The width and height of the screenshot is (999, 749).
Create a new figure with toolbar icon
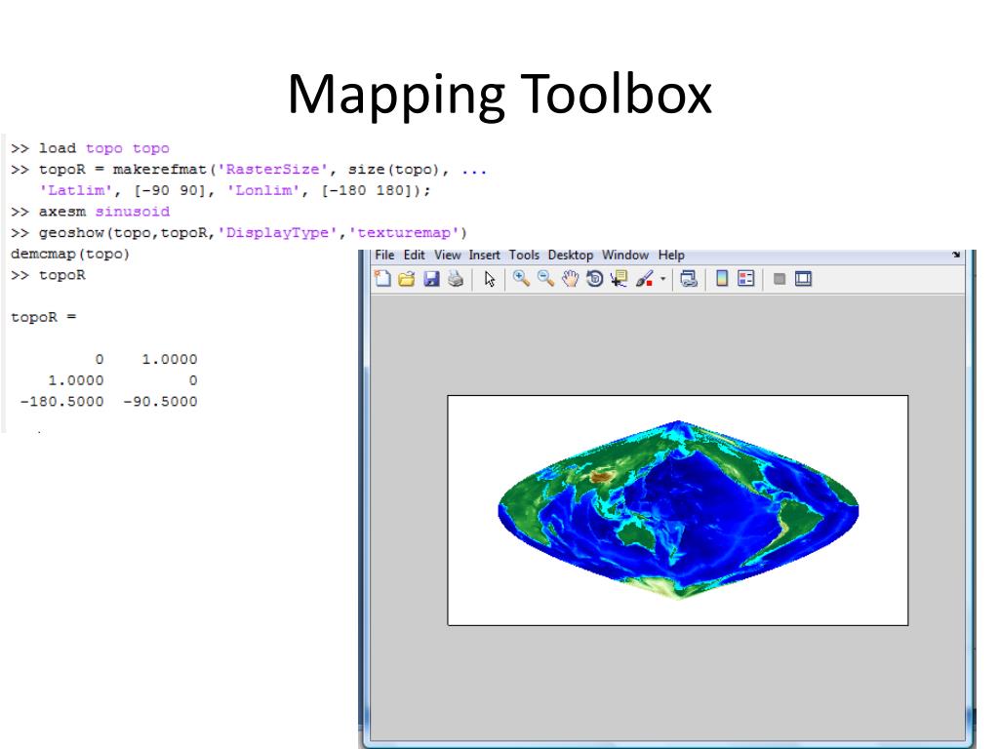382,278
